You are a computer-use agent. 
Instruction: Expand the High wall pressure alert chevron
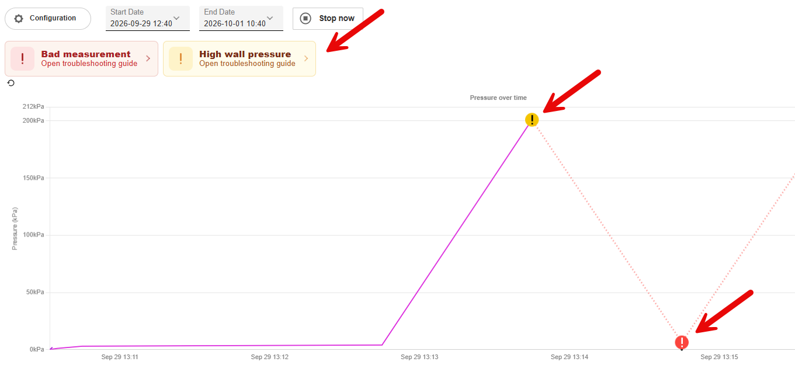[x=306, y=58]
